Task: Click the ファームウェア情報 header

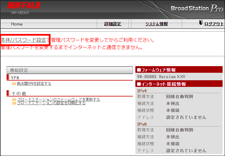Action: coord(179,70)
